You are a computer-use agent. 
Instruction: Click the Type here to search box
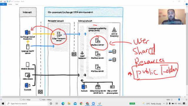(x=27, y=103)
